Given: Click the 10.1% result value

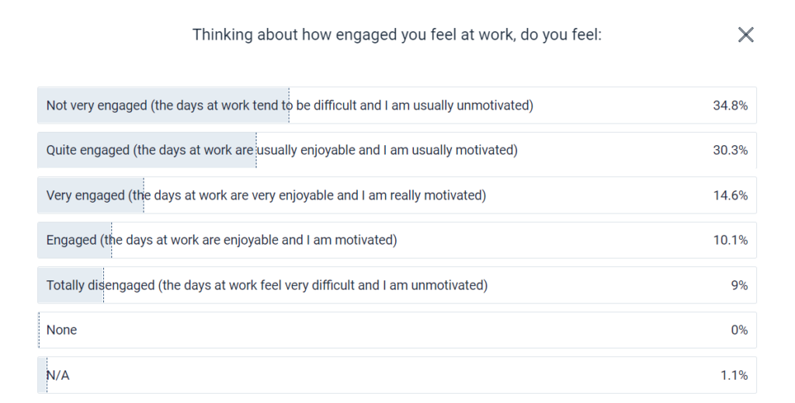Looking at the screenshot, I should click(730, 240).
